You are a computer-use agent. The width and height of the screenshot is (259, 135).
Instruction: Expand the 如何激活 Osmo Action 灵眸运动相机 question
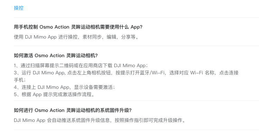tap(56, 55)
